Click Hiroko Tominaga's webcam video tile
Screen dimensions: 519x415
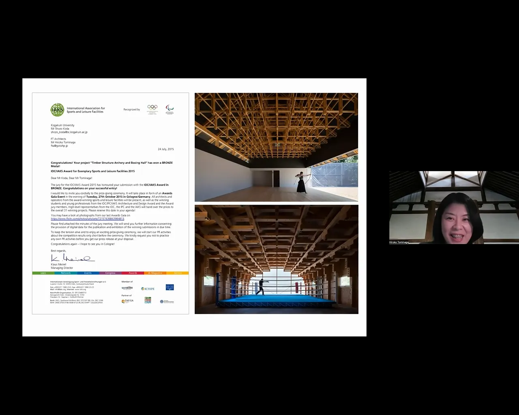coord(454,207)
